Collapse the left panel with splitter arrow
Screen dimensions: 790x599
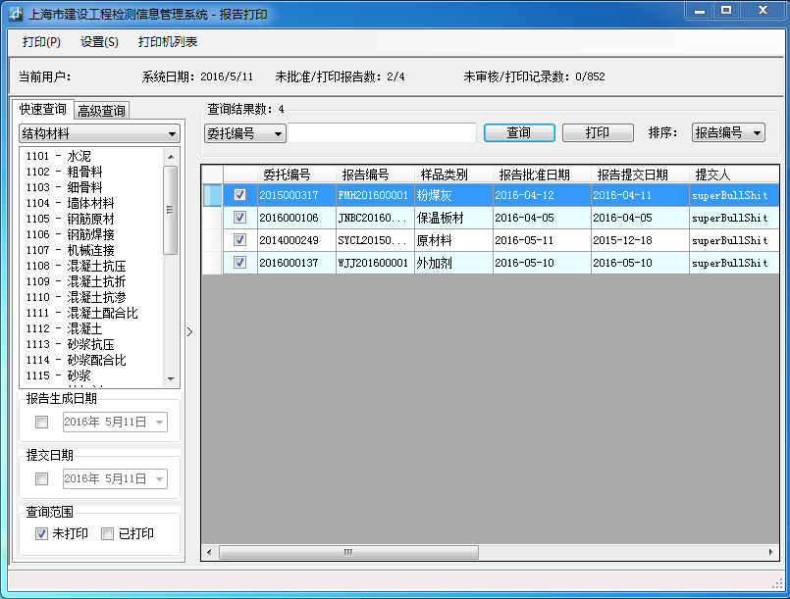tap(189, 331)
